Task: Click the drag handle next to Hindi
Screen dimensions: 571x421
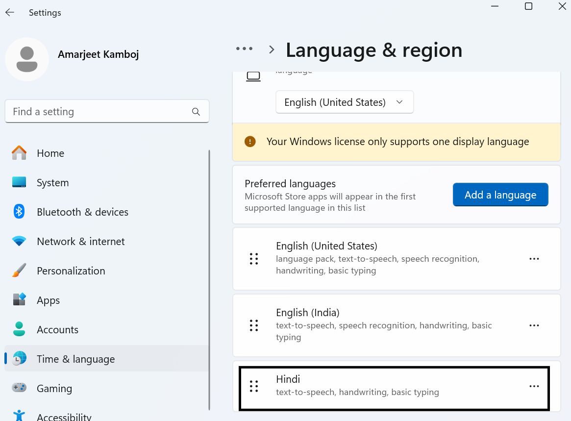Action: (x=254, y=386)
